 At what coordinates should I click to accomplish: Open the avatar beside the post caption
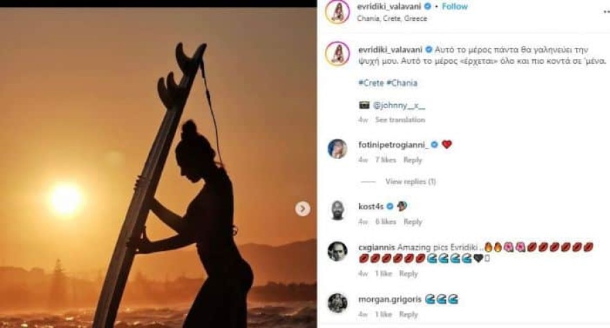tap(338, 53)
